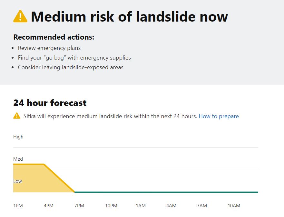This screenshot has width=284, height=217.
Task: Click the 1PM time label on chart
Action: pyautogui.click(x=18, y=206)
